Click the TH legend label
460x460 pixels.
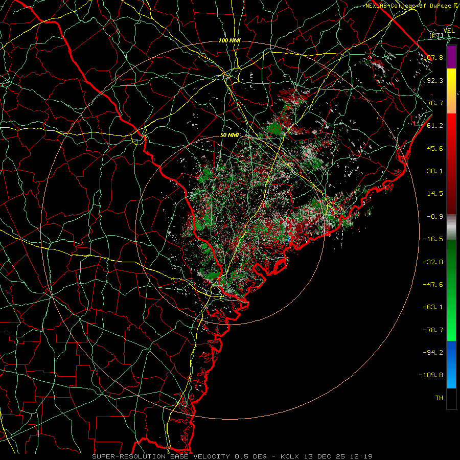point(439,398)
